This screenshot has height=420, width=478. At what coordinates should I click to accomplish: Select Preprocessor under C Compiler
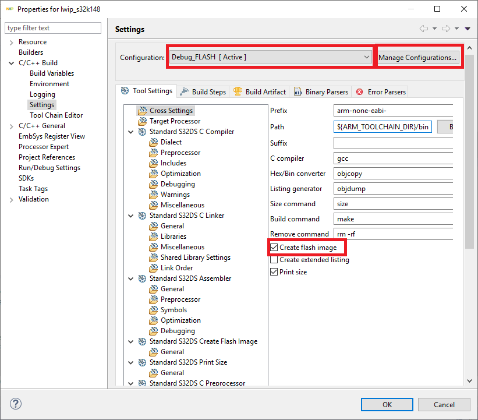180,153
